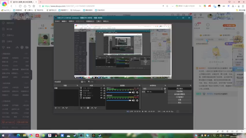Mute the first mixer channel speaker icon
Viewport: 246px width, 138px height.
[133, 92]
